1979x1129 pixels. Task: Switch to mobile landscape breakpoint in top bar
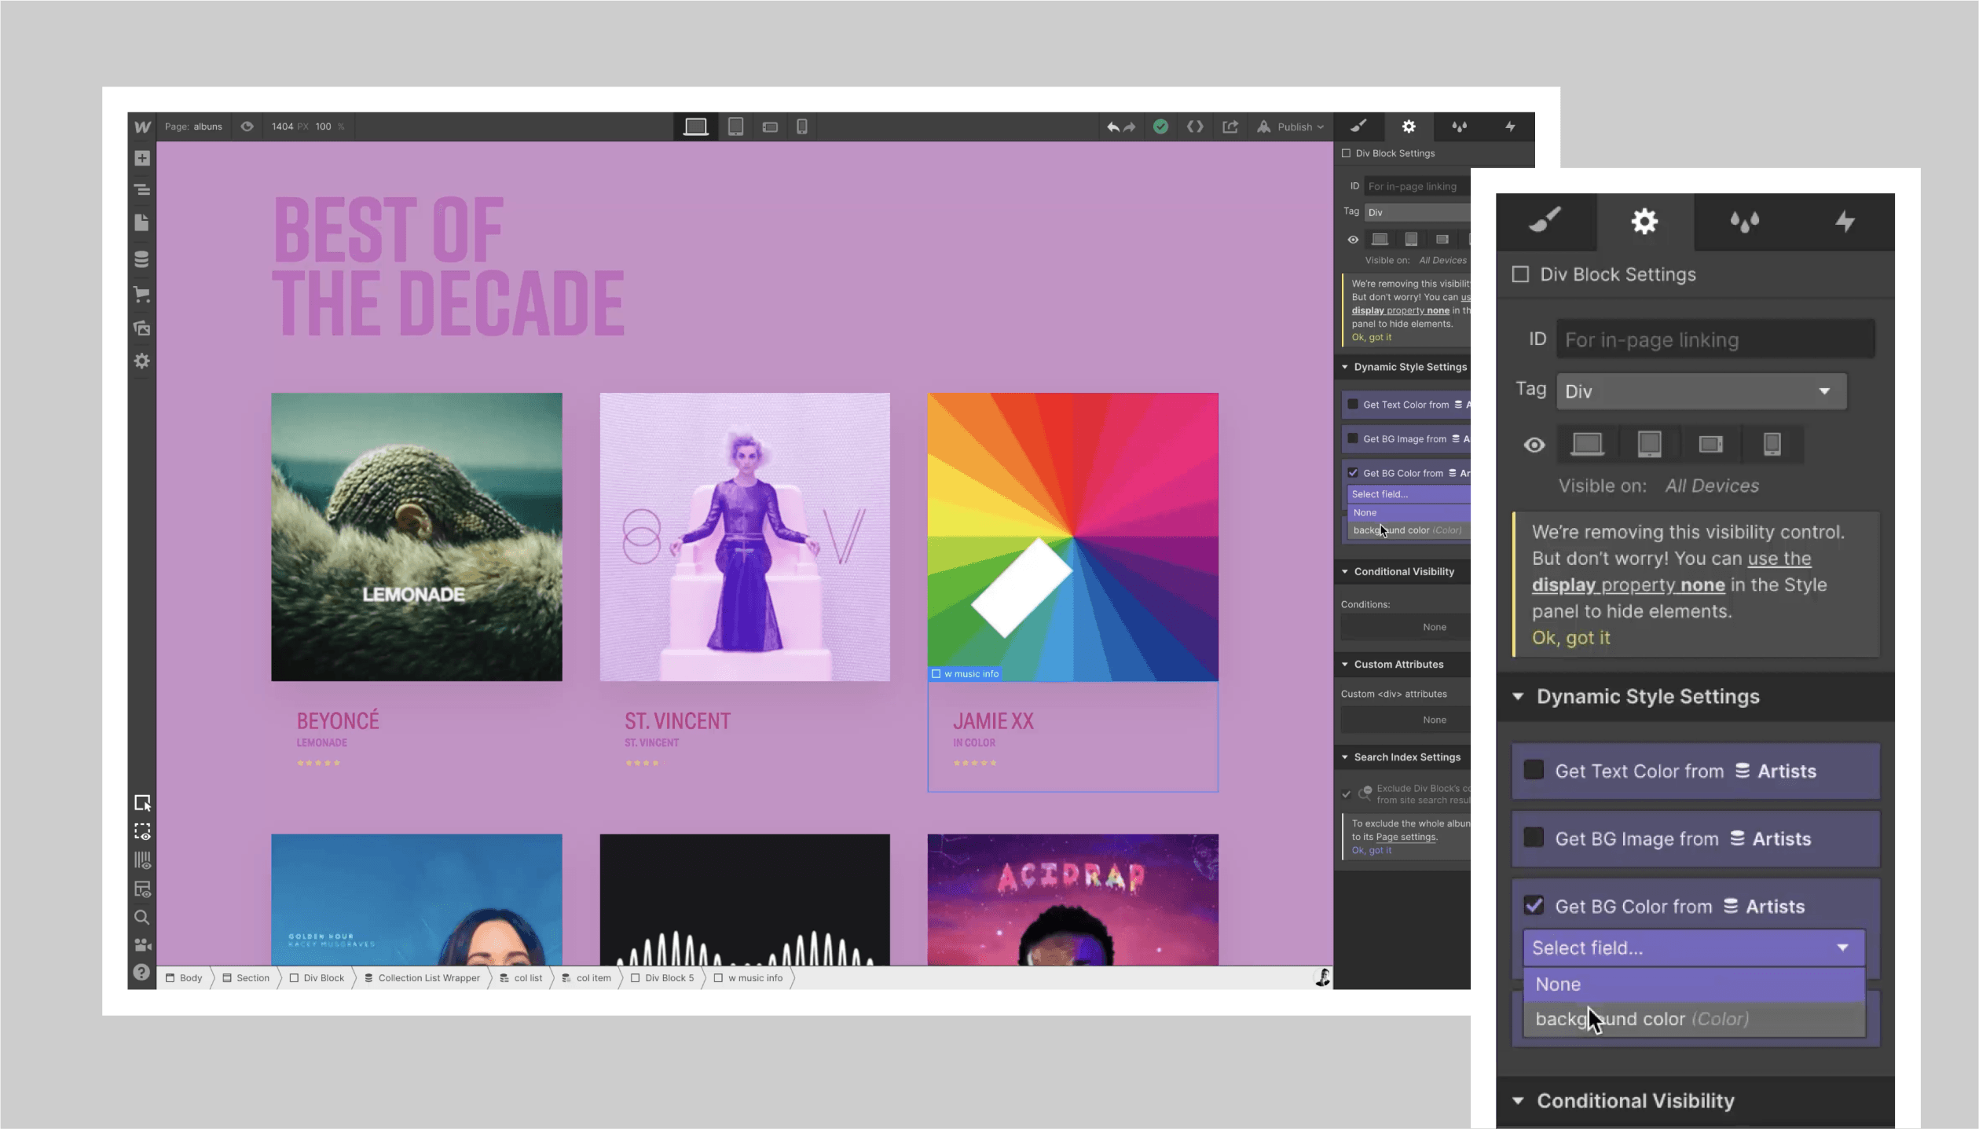pyautogui.click(x=770, y=126)
